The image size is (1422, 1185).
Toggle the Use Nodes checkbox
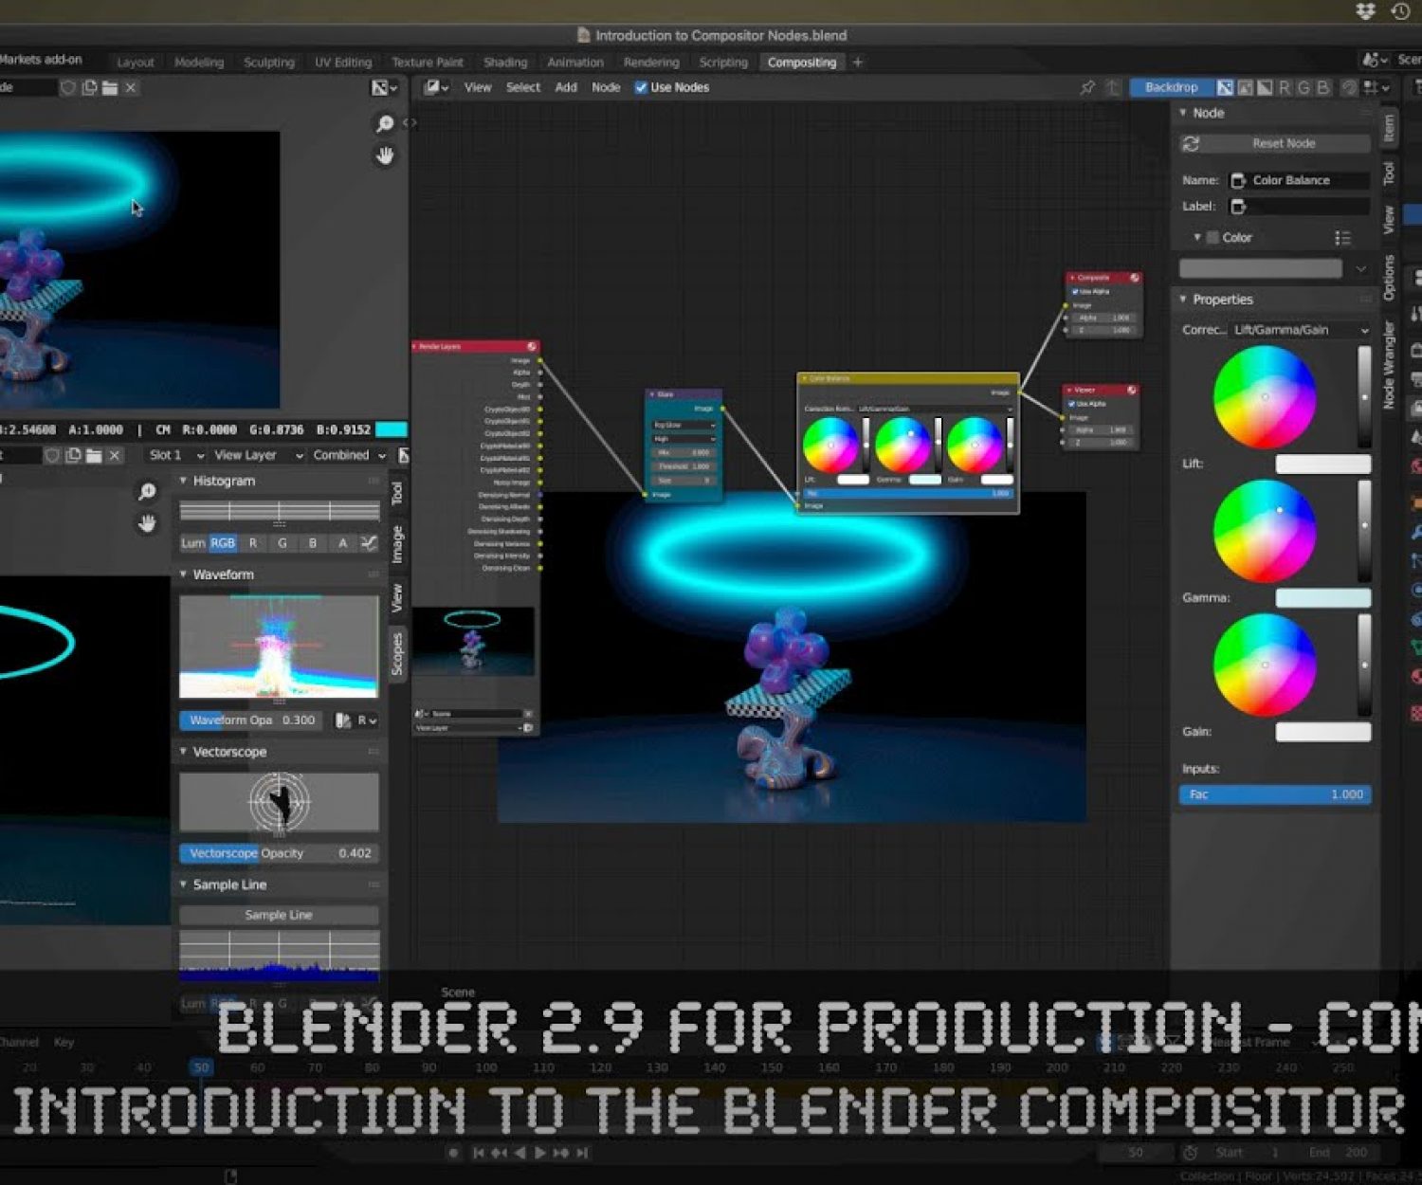coord(641,87)
